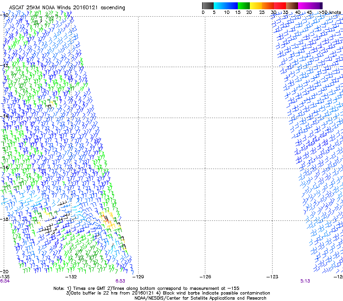Image resolution: width=343 pixels, height=301 pixels.
Task: Click the "-20" latitude axis label
Action: [x=4, y=272]
